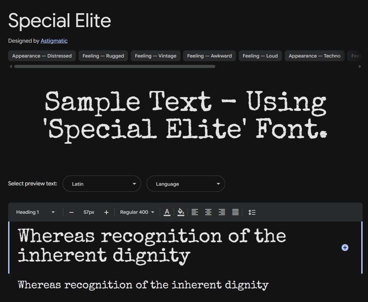Select the Appearance — Distressed tag
368x302 pixels.
pos(42,56)
